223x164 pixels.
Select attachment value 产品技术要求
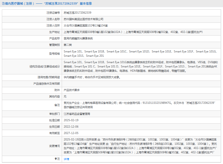(72, 90)
